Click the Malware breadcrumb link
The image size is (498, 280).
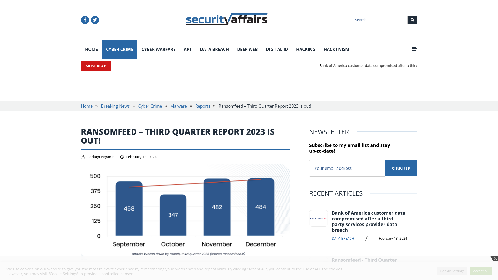click(x=178, y=106)
